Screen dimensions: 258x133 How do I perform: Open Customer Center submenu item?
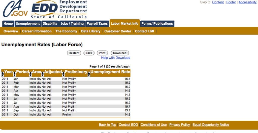click(x=118, y=31)
